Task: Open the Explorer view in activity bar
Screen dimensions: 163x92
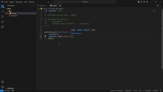Action: [x=3, y=6]
